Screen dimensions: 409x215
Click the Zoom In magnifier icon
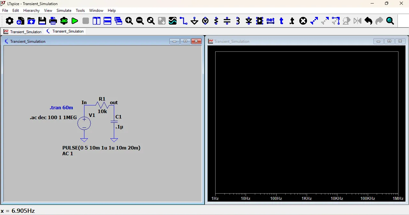tap(129, 21)
